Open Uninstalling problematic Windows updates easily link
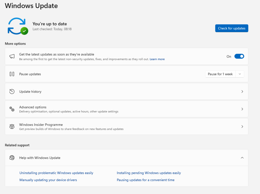The height and width of the screenshot is (194, 260). point(56,173)
